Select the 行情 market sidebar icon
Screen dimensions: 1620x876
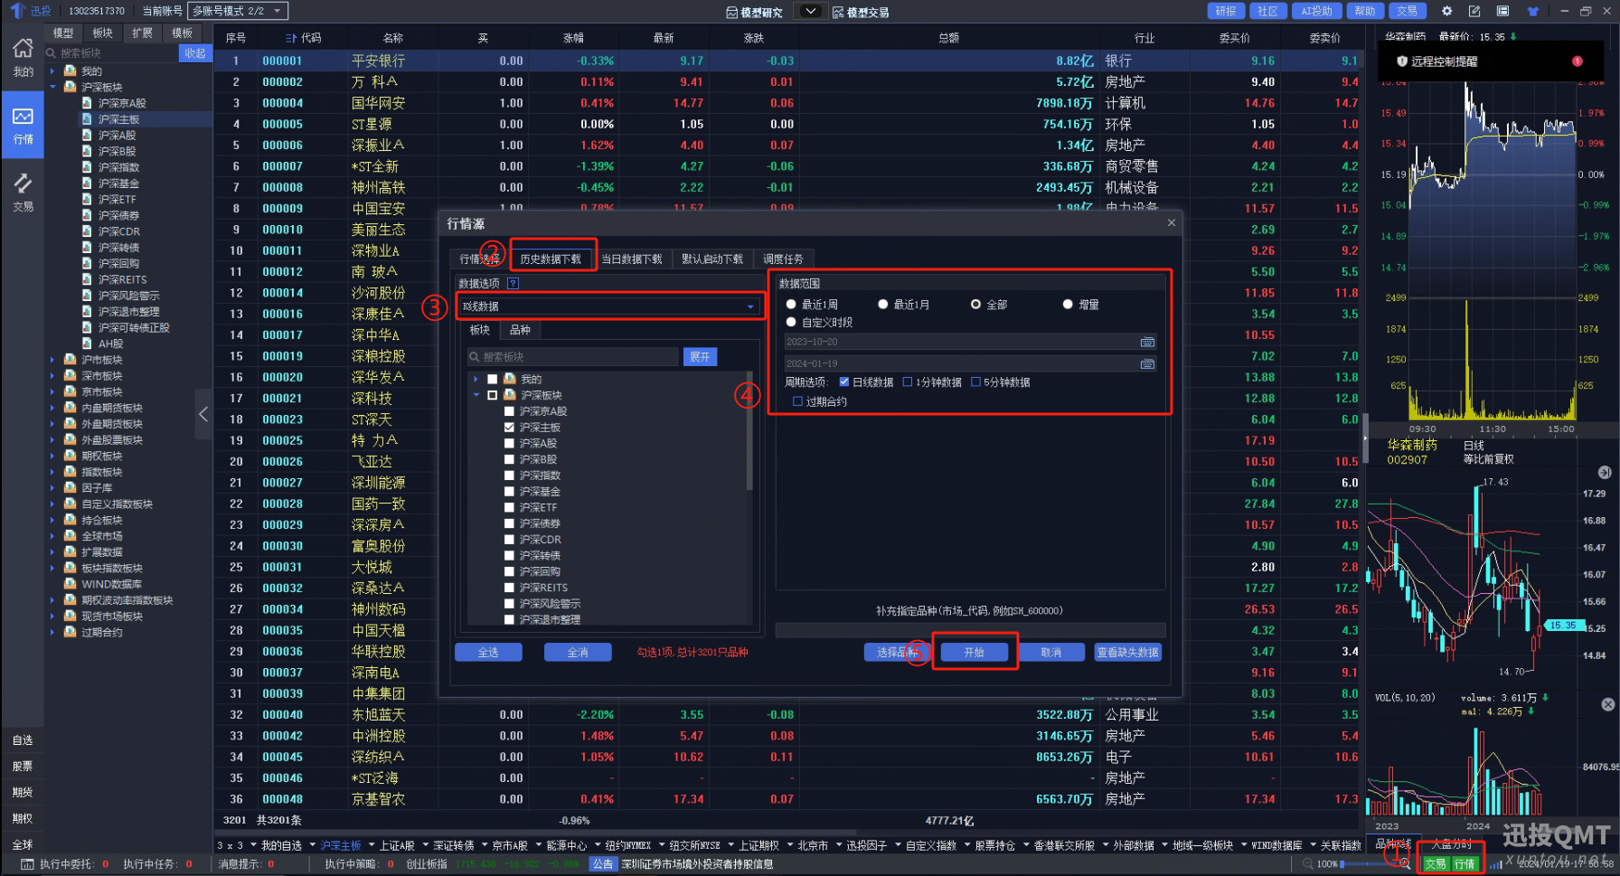click(x=23, y=125)
